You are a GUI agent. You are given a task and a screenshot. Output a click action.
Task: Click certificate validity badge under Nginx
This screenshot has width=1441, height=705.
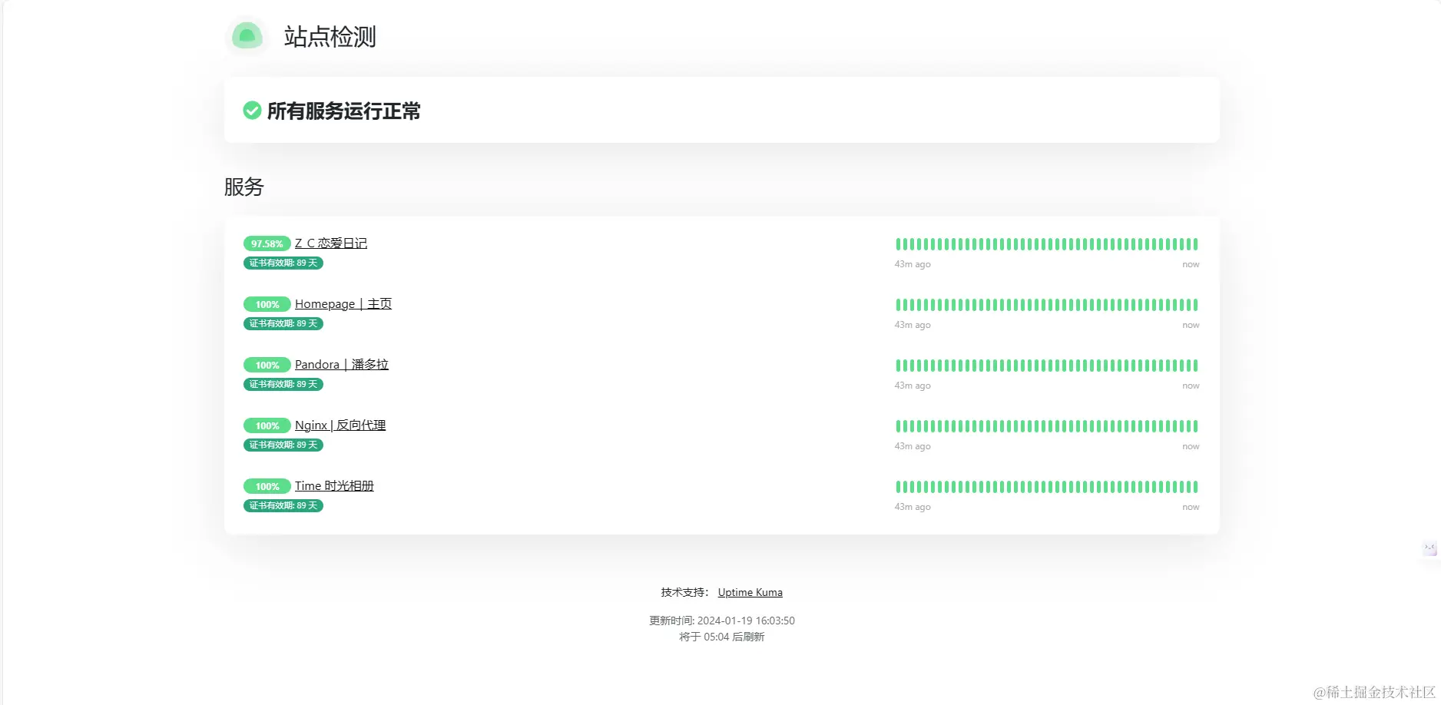coord(283,445)
